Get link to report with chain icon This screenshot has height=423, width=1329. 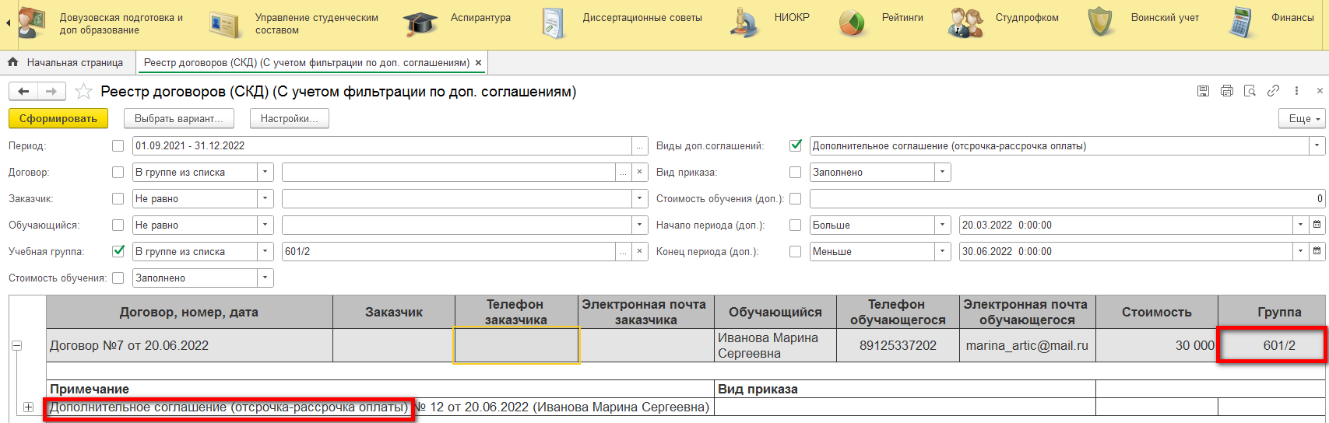pyautogui.click(x=1273, y=91)
